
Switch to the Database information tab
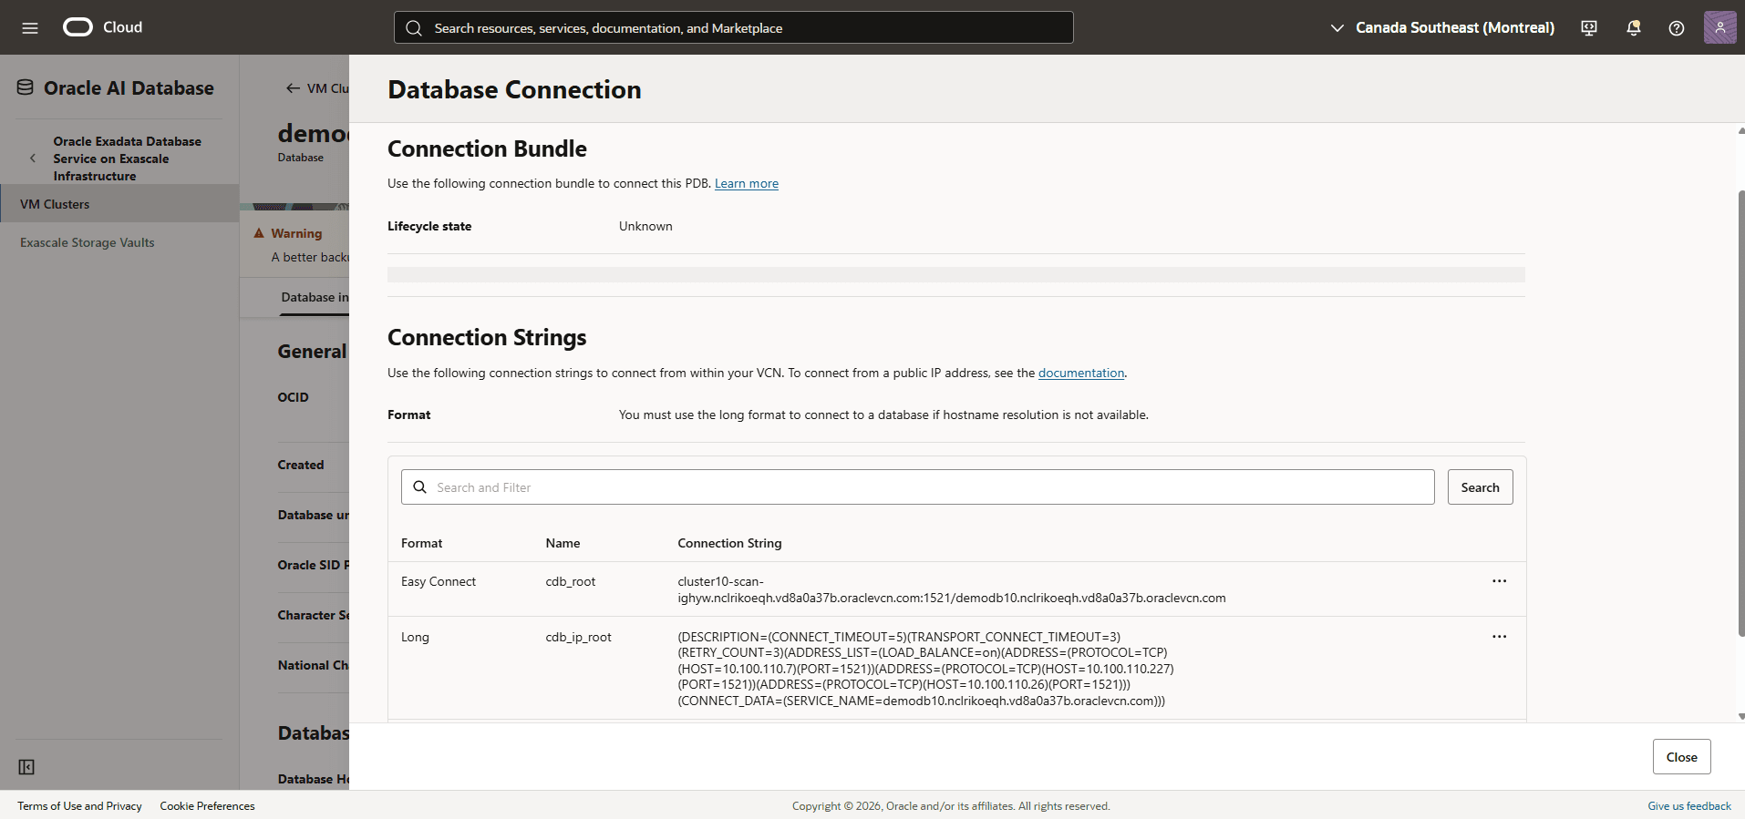[315, 297]
